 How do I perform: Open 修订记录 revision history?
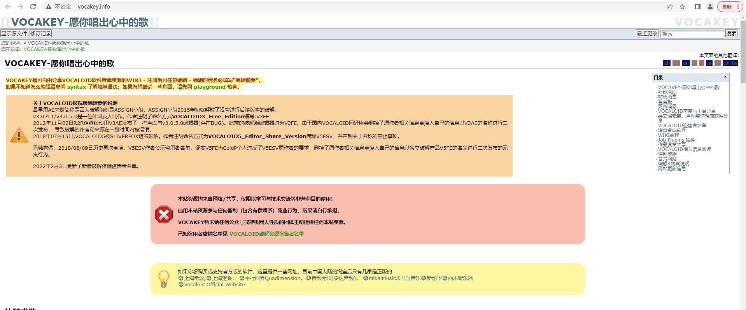pos(40,33)
